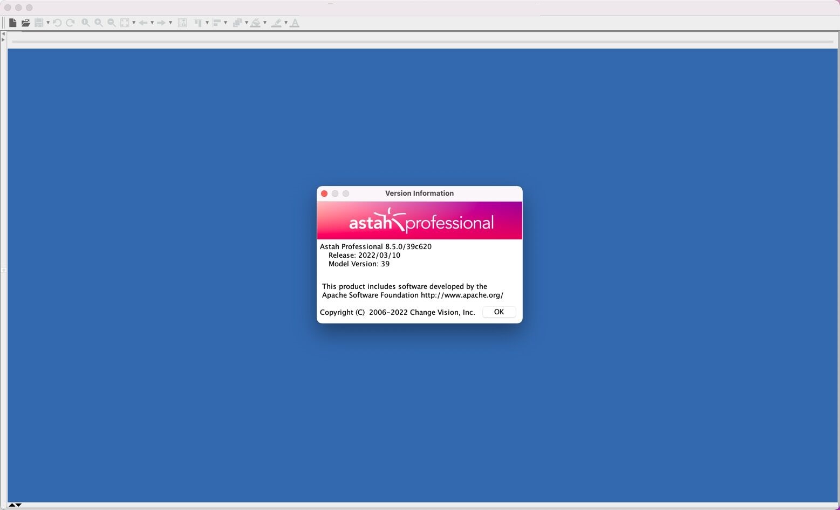840x510 pixels.
Task: Open the vertical alignment dropdown arrow
Action: click(207, 23)
